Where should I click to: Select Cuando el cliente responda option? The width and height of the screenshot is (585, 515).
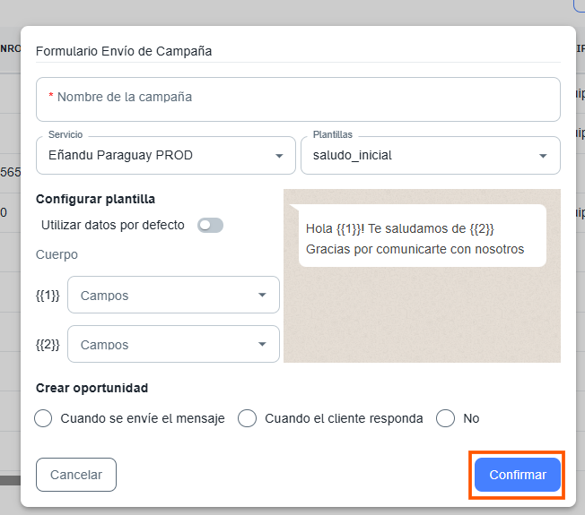tap(248, 418)
